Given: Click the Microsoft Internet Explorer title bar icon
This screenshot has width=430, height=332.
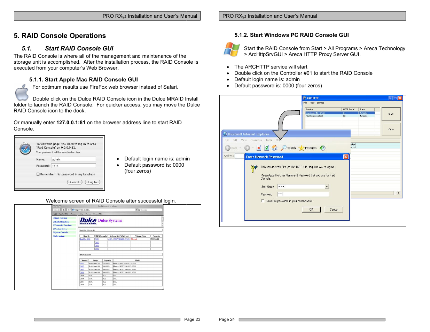Looking at the screenshot, I should click(x=225, y=134).
